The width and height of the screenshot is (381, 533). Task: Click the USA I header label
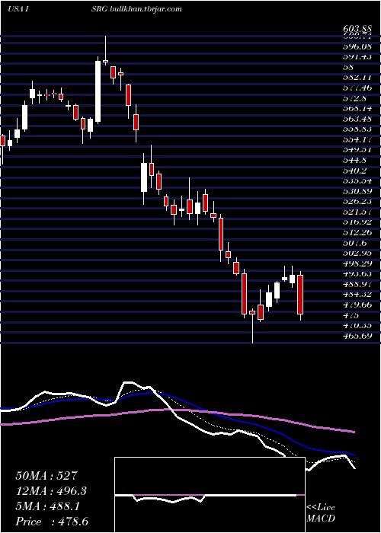click(20, 9)
